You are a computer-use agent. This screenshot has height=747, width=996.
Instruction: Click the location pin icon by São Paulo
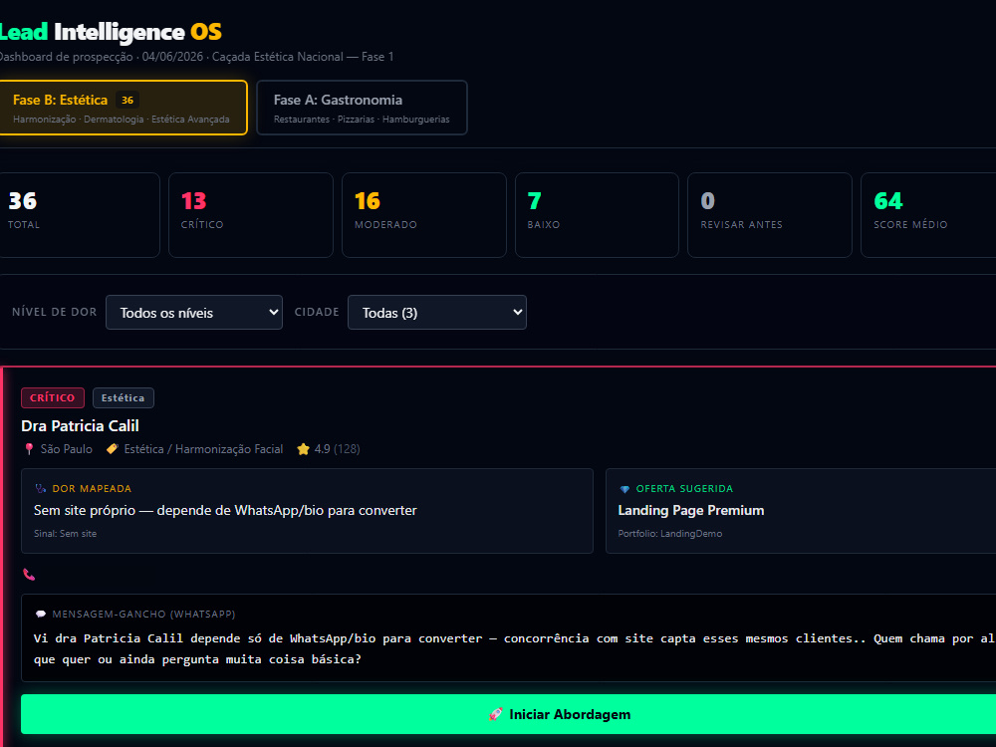(29, 449)
